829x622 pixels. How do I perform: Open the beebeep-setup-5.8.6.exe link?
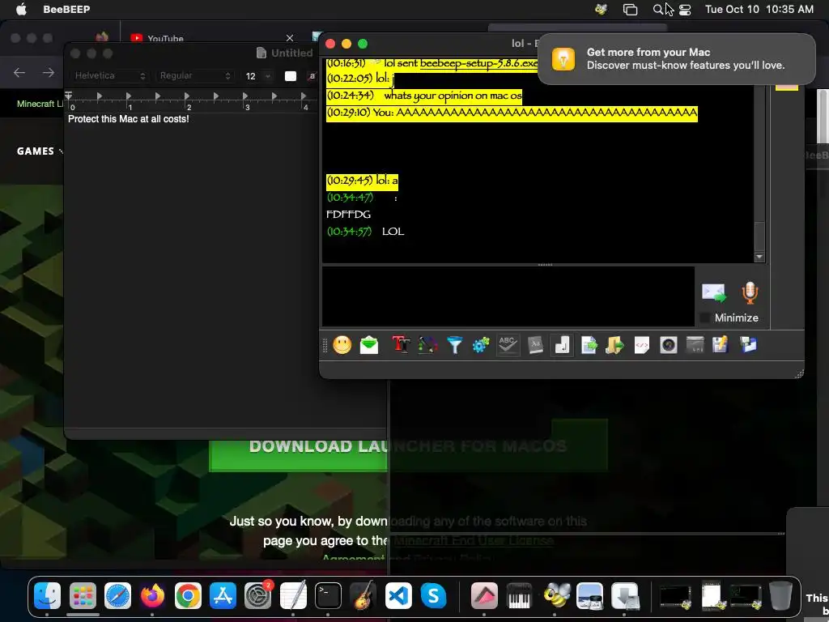[478, 63]
